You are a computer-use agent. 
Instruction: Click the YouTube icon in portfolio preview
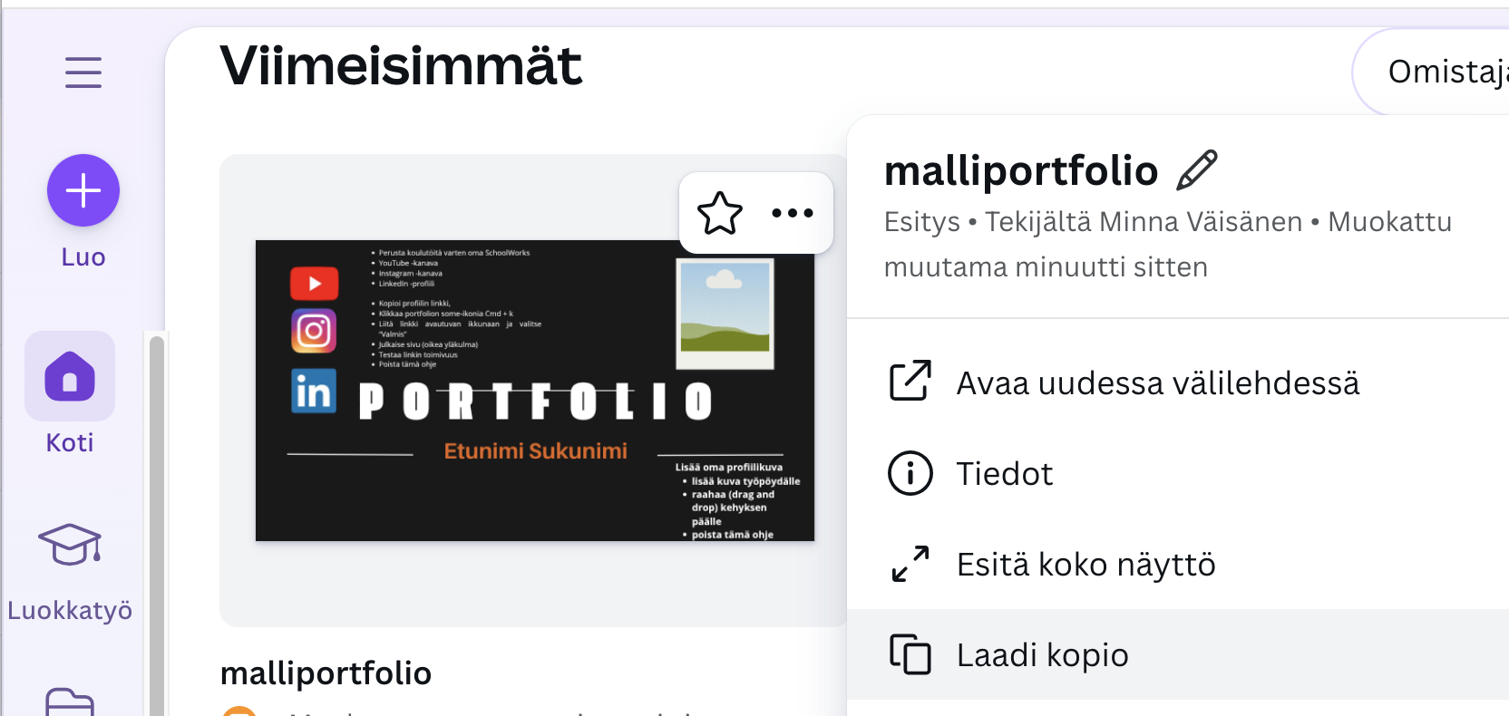coord(314,284)
